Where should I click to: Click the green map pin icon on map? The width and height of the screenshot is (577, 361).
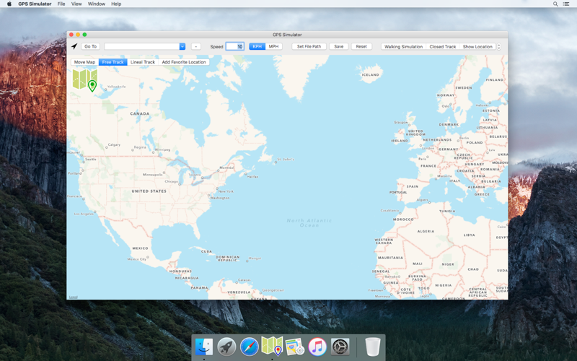point(92,85)
